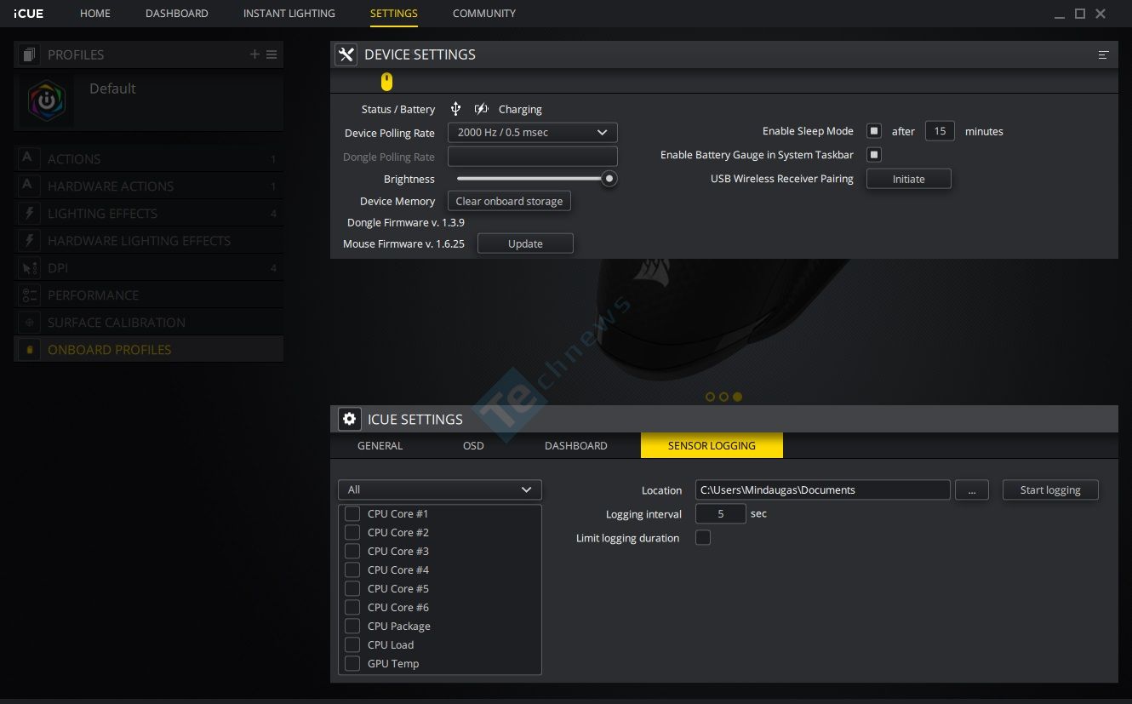The width and height of the screenshot is (1132, 704).
Task: Open Device Polling Rate dropdown
Action: coord(532,132)
